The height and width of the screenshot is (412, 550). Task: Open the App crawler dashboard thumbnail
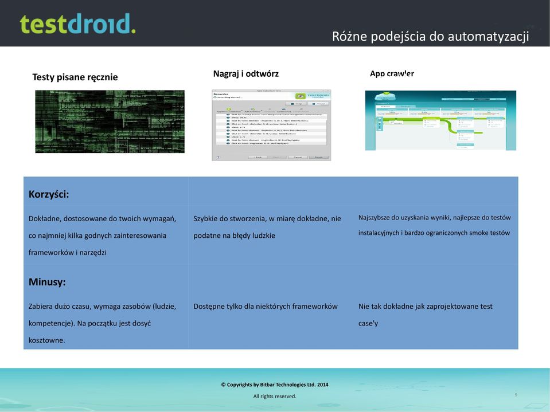[x=440, y=120]
